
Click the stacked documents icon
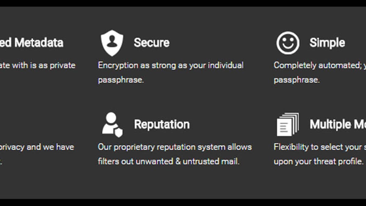pyautogui.click(x=288, y=125)
